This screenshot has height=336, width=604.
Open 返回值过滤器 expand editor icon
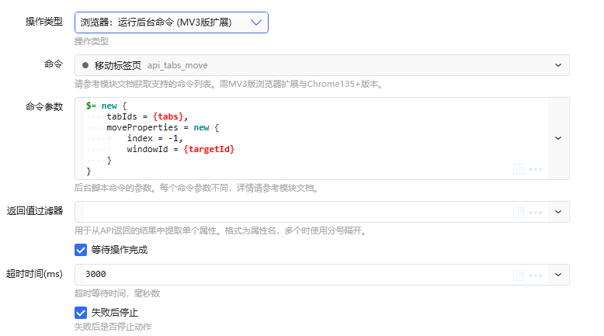(x=519, y=213)
